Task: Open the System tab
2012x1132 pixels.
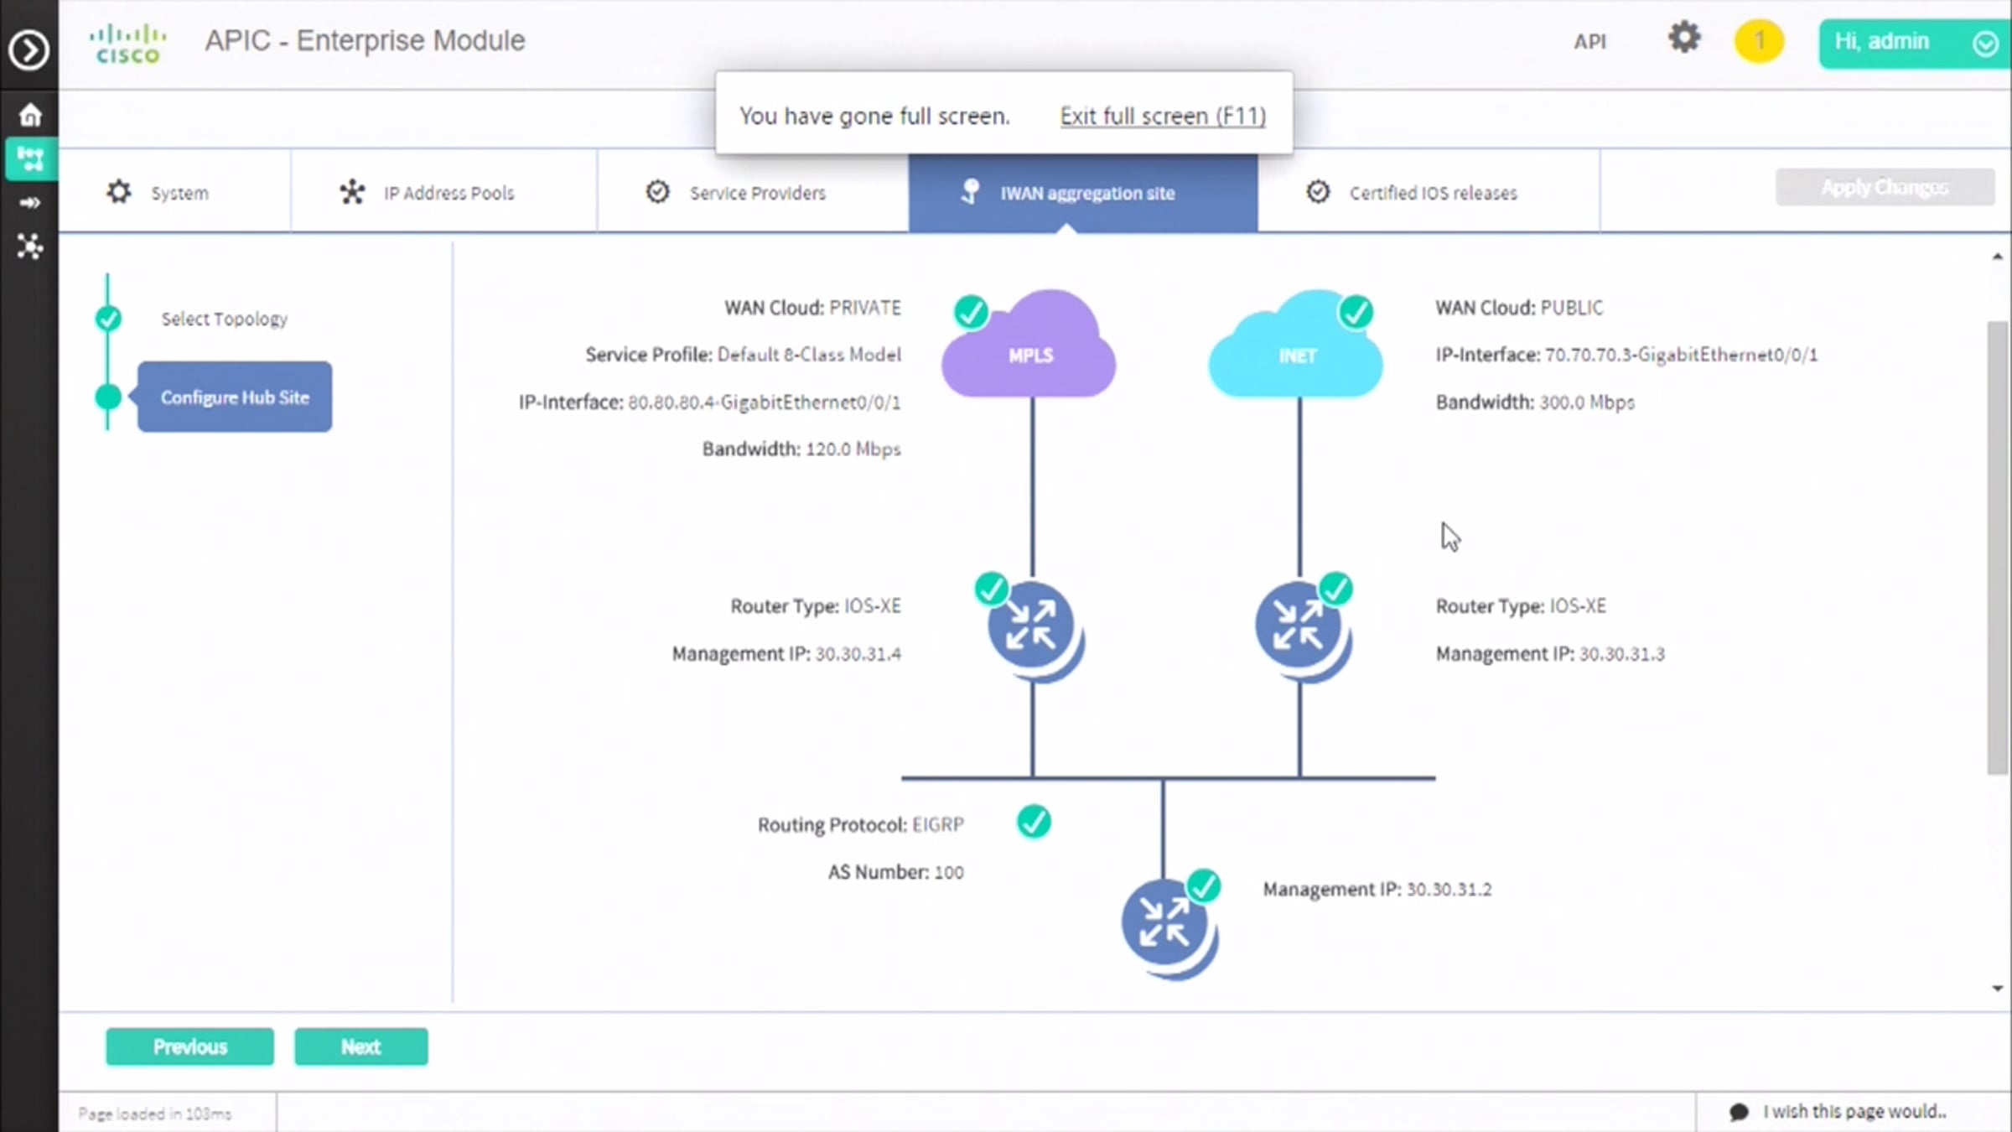Action: click(174, 192)
